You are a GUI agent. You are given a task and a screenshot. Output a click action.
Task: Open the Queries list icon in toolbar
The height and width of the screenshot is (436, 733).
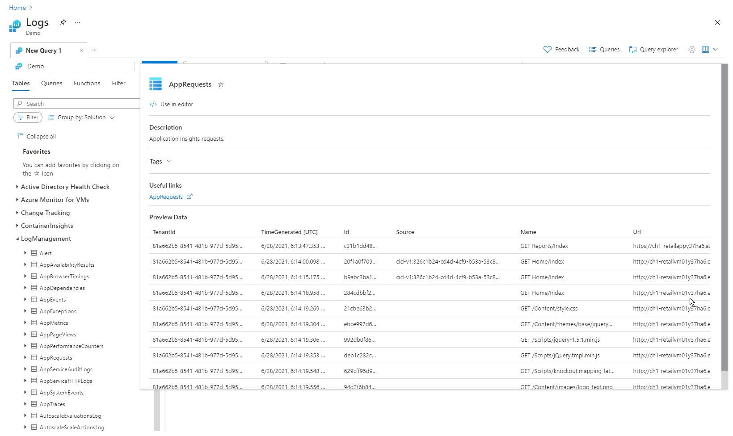593,50
